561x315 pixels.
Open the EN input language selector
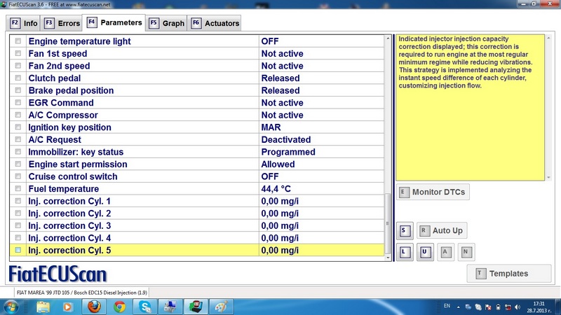447,307
